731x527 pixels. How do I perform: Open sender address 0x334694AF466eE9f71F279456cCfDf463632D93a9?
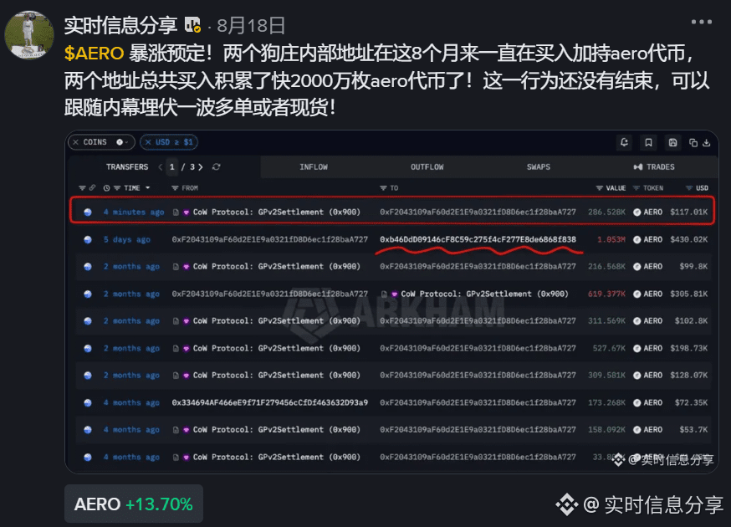270,403
